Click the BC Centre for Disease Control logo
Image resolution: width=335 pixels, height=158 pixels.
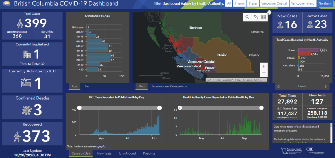coord(315,150)
